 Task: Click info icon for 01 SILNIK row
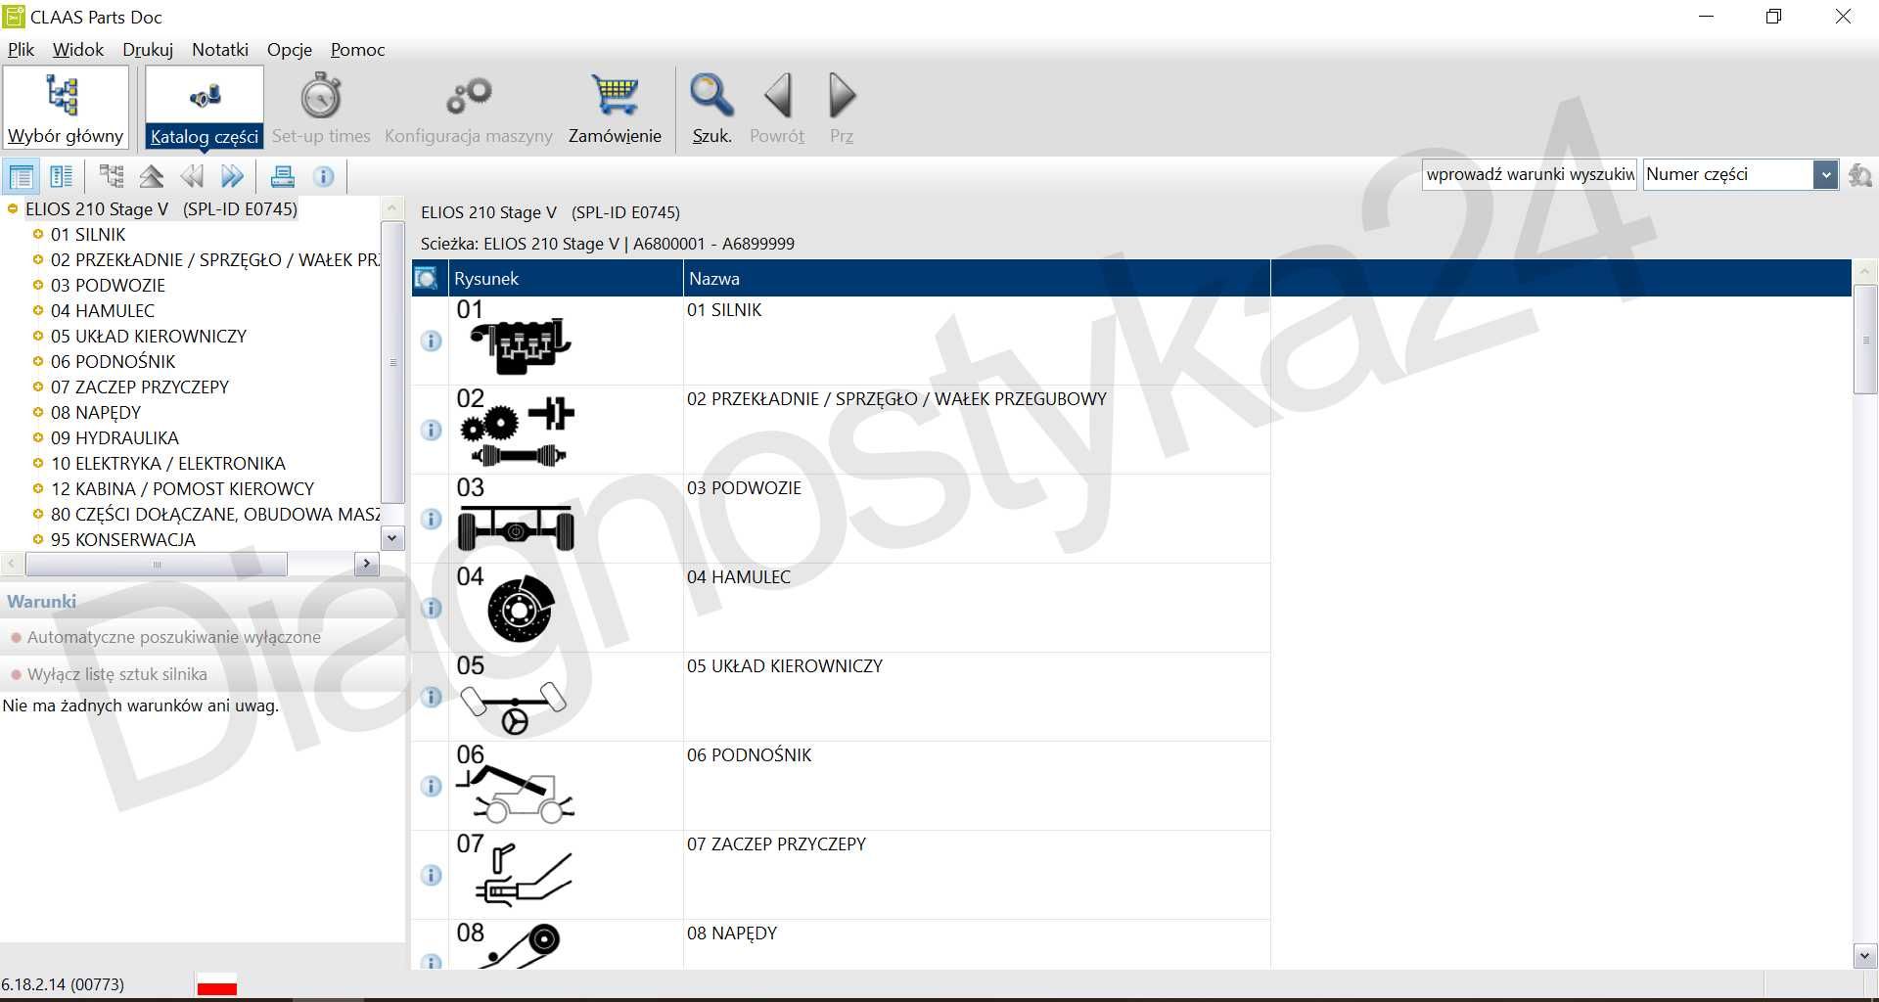pyautogui.click(x=431, y=341)
